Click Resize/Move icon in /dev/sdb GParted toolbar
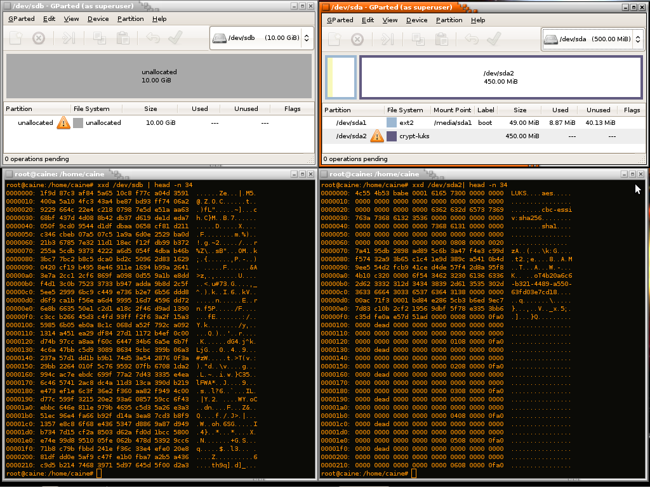 tap(69, 38)
